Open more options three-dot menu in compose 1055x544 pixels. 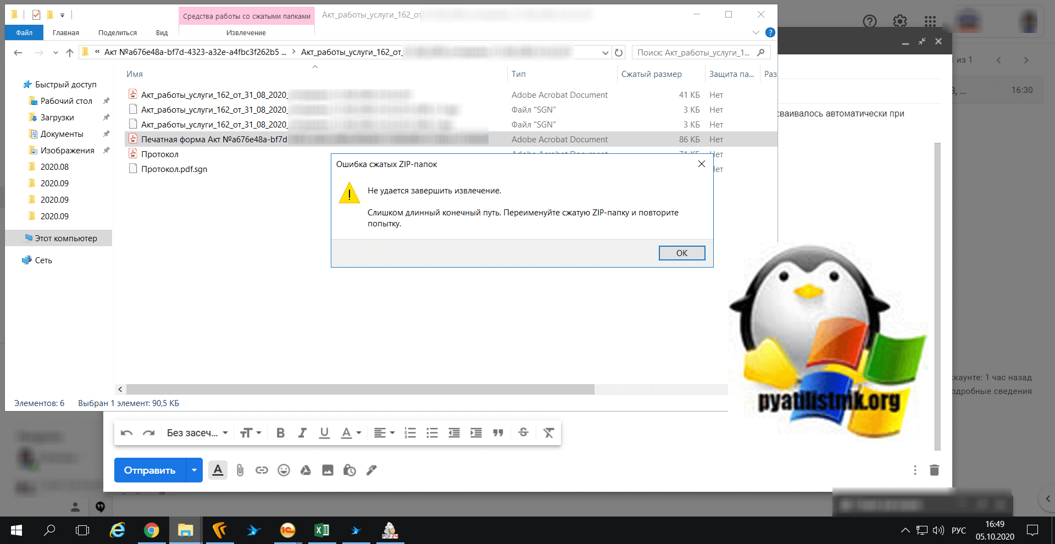(x=915, y=470)
